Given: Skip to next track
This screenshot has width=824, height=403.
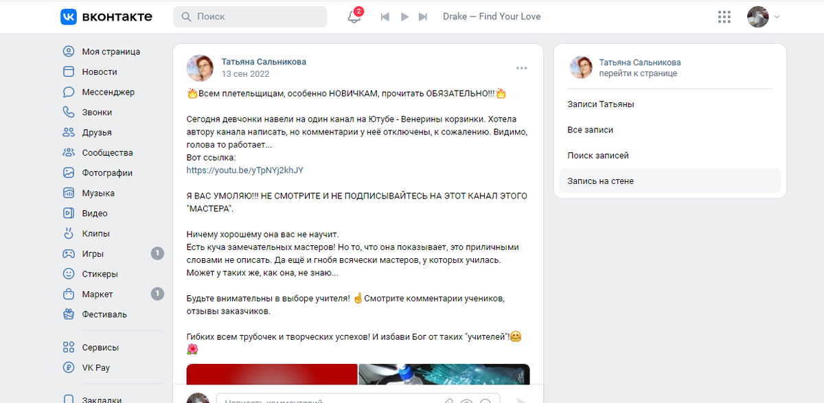Looking at the screenshot, I should tap(423, 16).
